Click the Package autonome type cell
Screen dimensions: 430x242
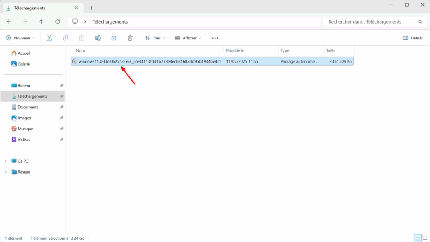pos(299,61)
